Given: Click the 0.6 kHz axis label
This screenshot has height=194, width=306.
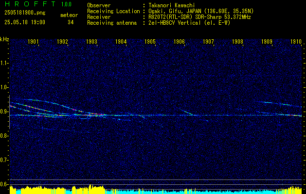Looking at the screenshot, I should (x=4, y=184).
